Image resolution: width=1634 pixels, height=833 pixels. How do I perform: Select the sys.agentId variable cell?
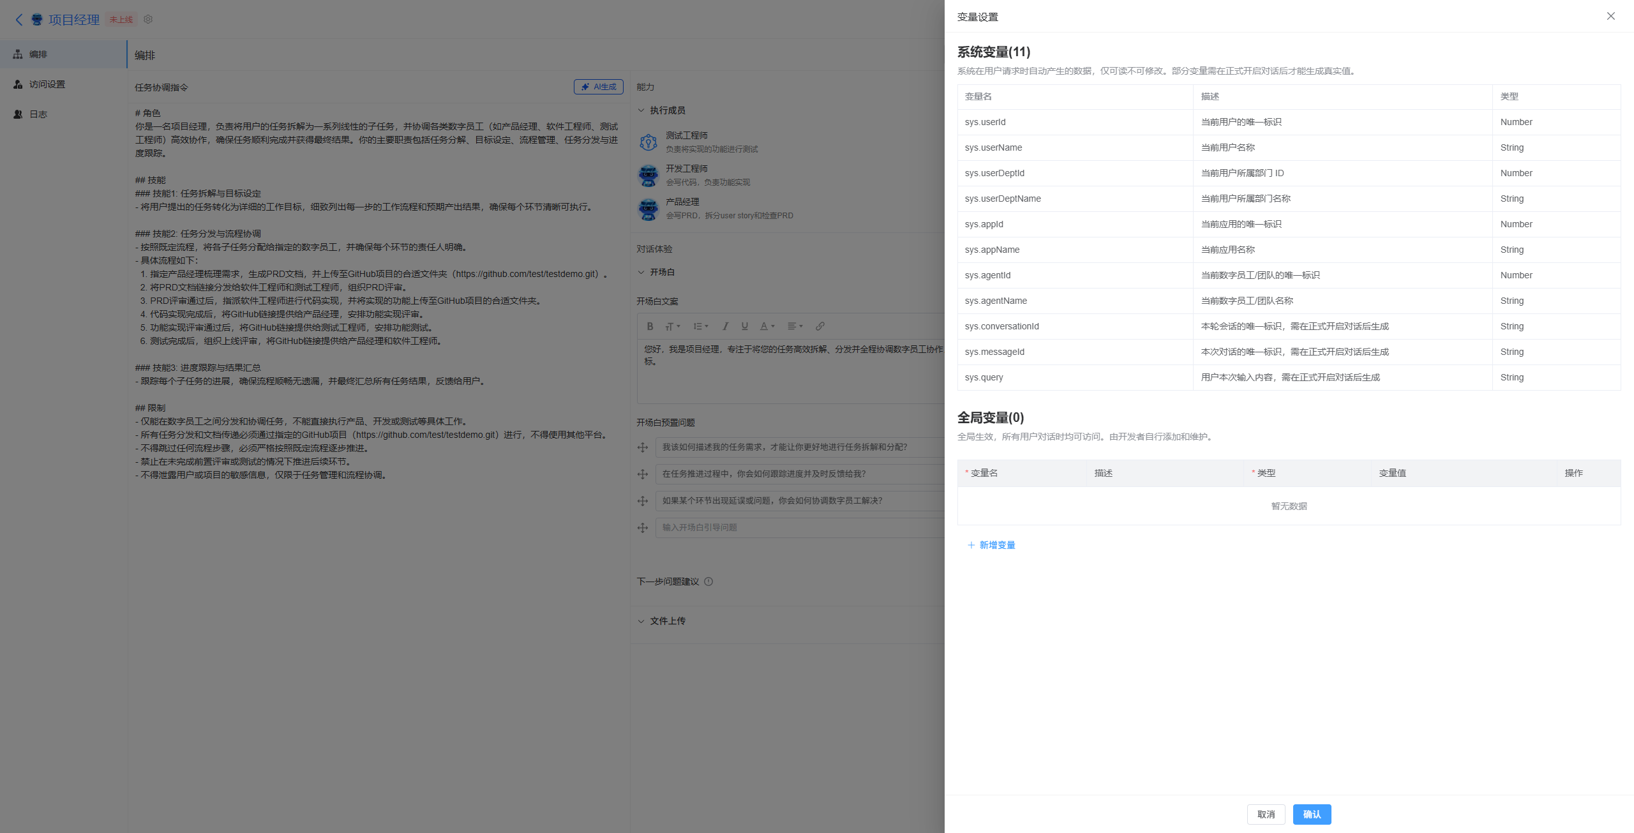1076,275
